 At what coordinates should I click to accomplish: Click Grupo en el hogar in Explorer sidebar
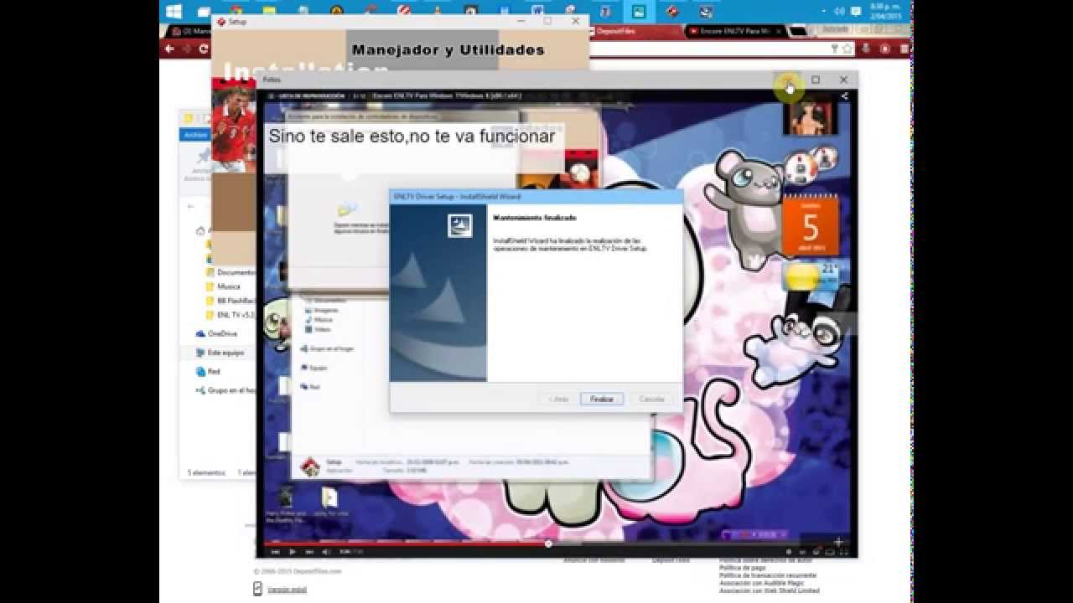pos(225,390)
